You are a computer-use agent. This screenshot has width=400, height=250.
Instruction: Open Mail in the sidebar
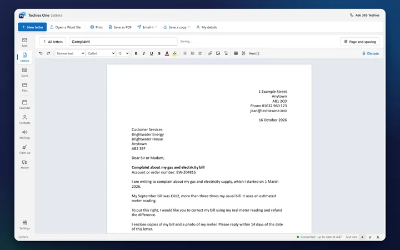point(25,42)
